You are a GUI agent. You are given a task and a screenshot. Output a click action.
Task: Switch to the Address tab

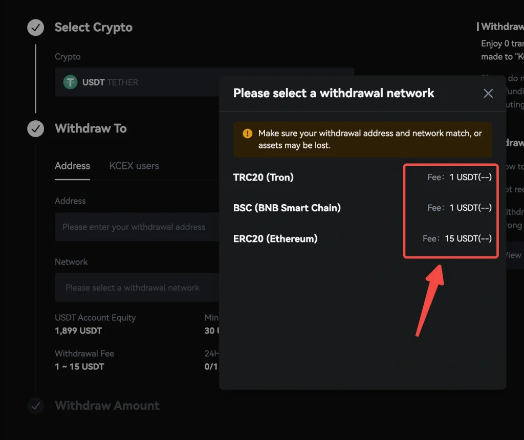point(72,166)
